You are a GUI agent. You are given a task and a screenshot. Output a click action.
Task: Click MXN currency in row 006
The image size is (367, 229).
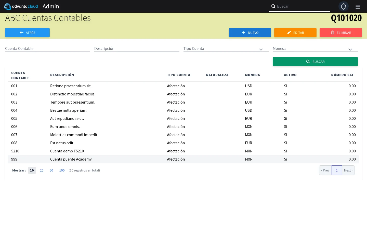pos(249,127)
